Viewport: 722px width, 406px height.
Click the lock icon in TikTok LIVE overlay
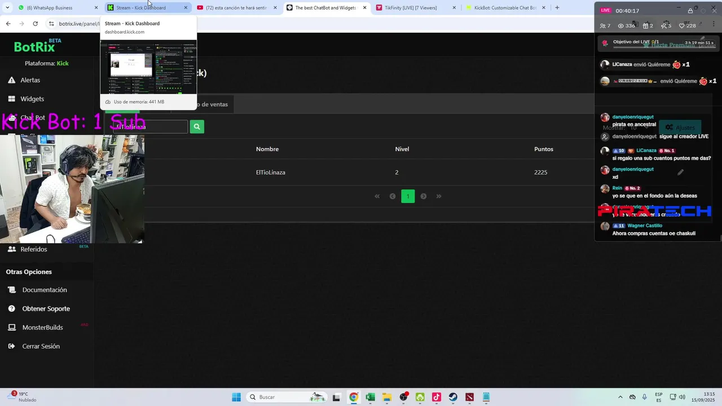(690, 11)
